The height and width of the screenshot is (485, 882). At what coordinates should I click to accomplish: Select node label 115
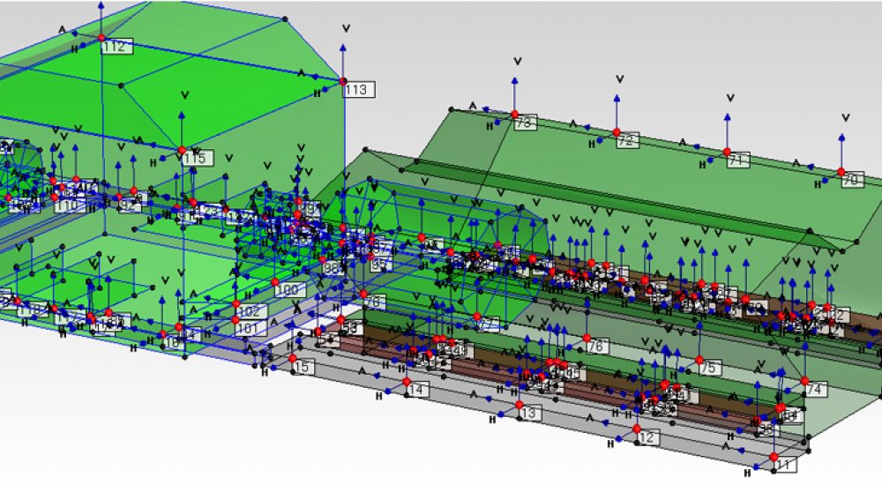[x=194, y=159]
